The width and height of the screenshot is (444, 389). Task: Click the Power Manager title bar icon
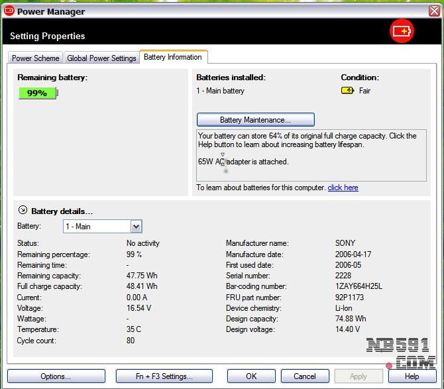point(9,11)
